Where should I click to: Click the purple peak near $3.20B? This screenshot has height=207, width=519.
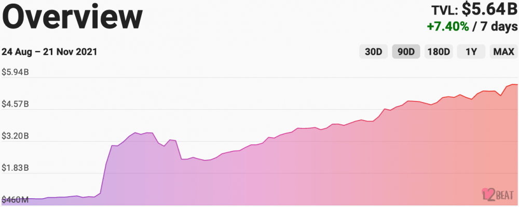[135, 132]
